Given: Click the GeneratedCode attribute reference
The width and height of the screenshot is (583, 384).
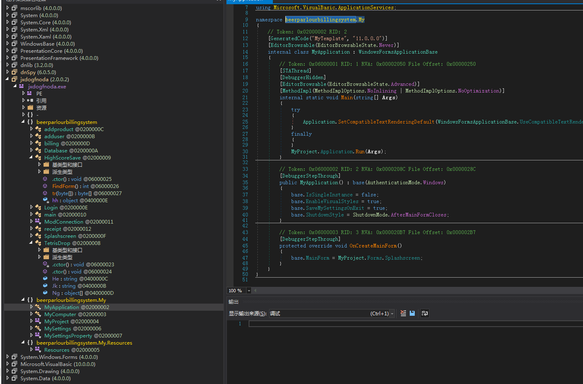Looking at the screenshot, I should pos(290,39).
